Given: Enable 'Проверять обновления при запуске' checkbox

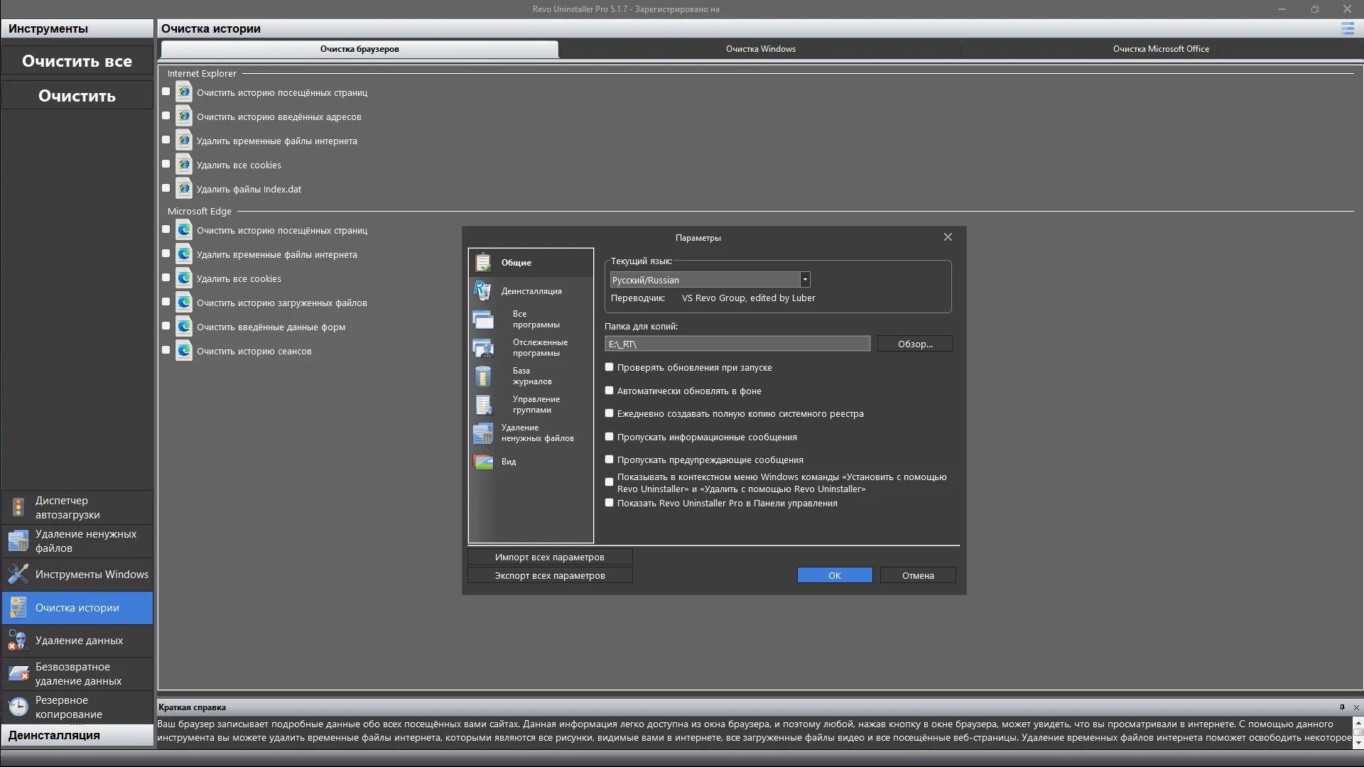Looking at the screenshot, I should pyautogui.click(x=609, y=367).
